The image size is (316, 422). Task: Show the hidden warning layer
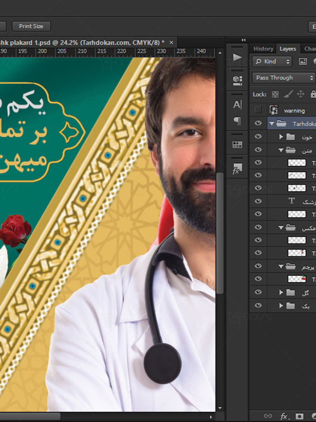coord(258,110)
